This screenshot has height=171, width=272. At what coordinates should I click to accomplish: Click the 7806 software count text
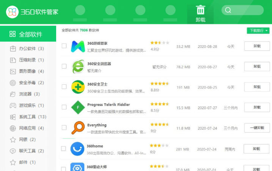tap(83, 30)
